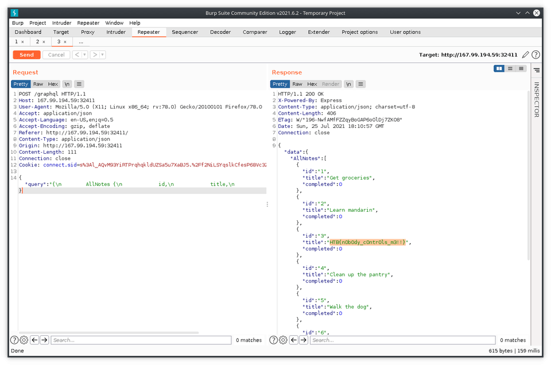Click the orange Send button
551x365 pixels.
pyautogui.click(x=27, y=55)
